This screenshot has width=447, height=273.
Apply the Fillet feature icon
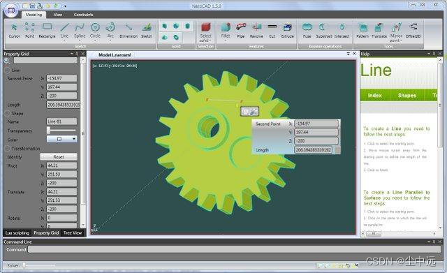[x=226, y=28]
